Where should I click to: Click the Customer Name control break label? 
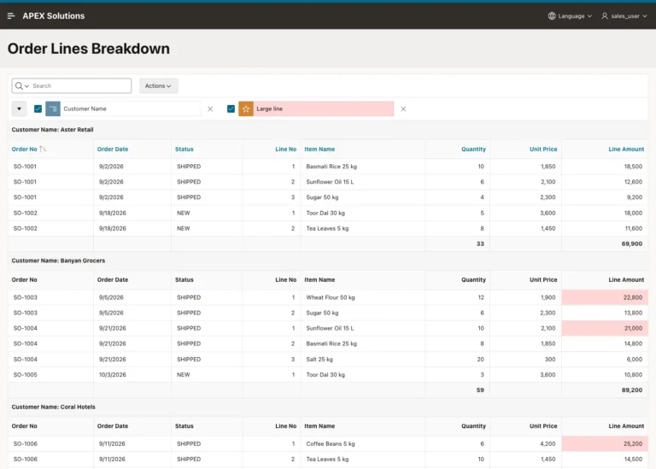(85, 108)
